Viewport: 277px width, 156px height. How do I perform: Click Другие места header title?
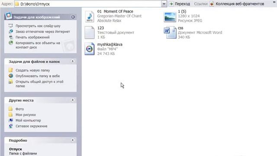21,100
